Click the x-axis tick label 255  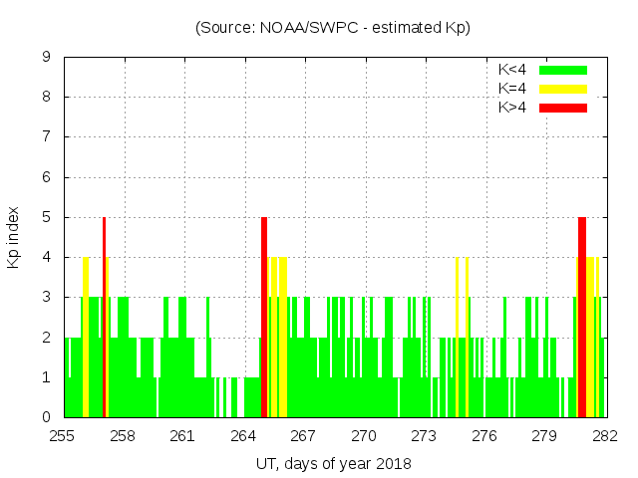63,436
